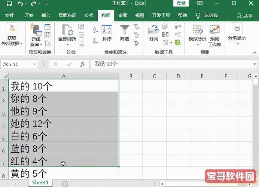
Task: Click the Save icon in title bar
Action: pos(9,3)
